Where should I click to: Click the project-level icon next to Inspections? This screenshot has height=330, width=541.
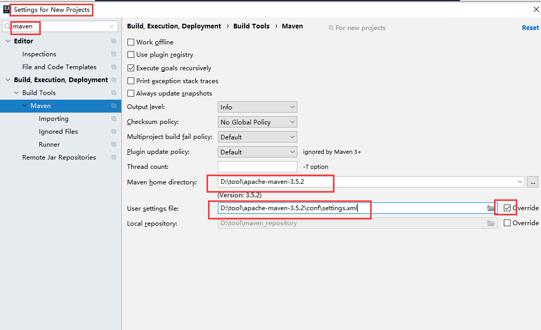(x=114, y=54)
